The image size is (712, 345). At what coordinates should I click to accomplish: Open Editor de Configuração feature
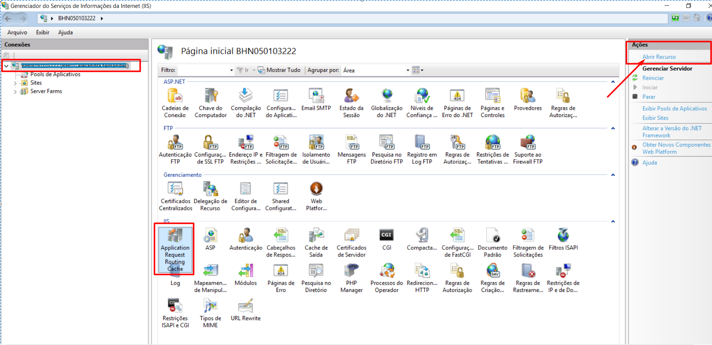246,196
